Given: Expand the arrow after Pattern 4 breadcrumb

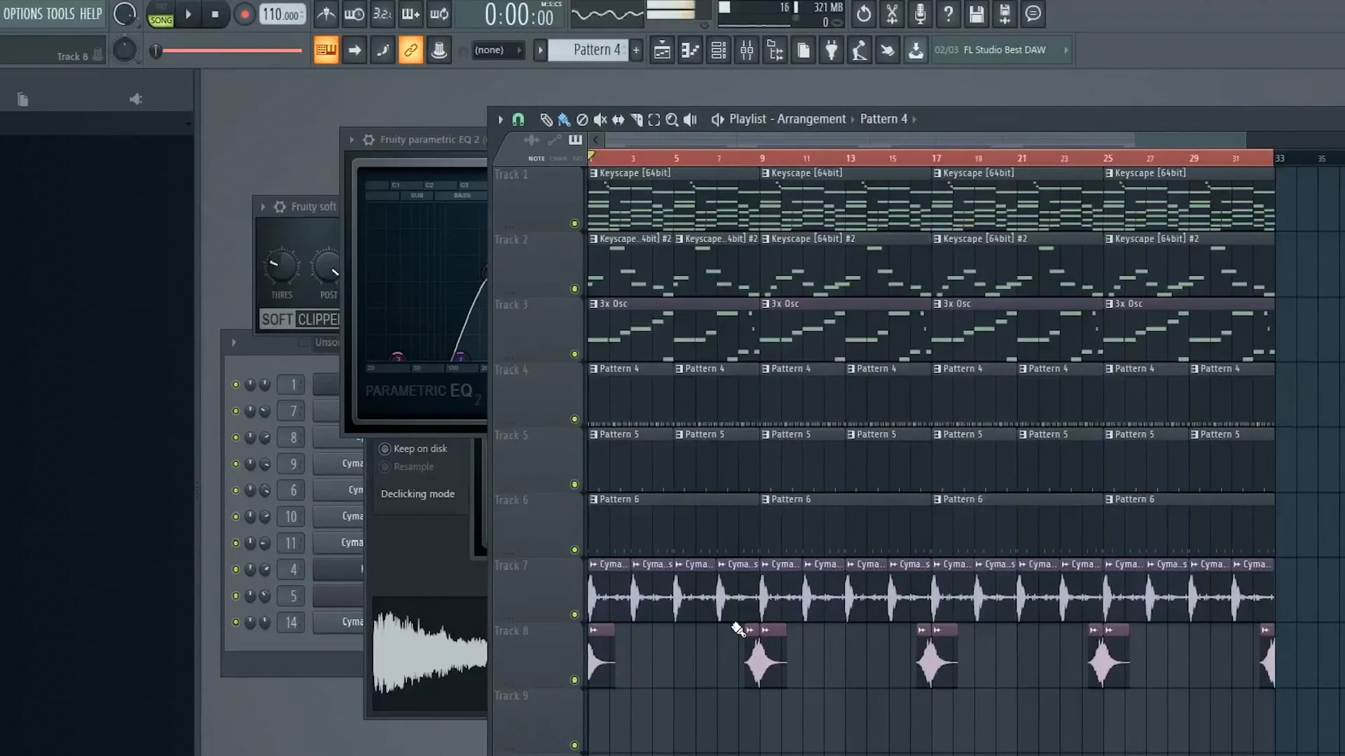Looking at the screenshot, I should coord(915,120).
